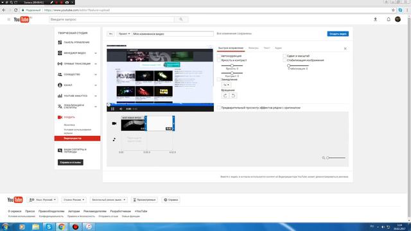Open the YouTube hamburger guide menu
411x231 pixels.
[x=8, y=19]
